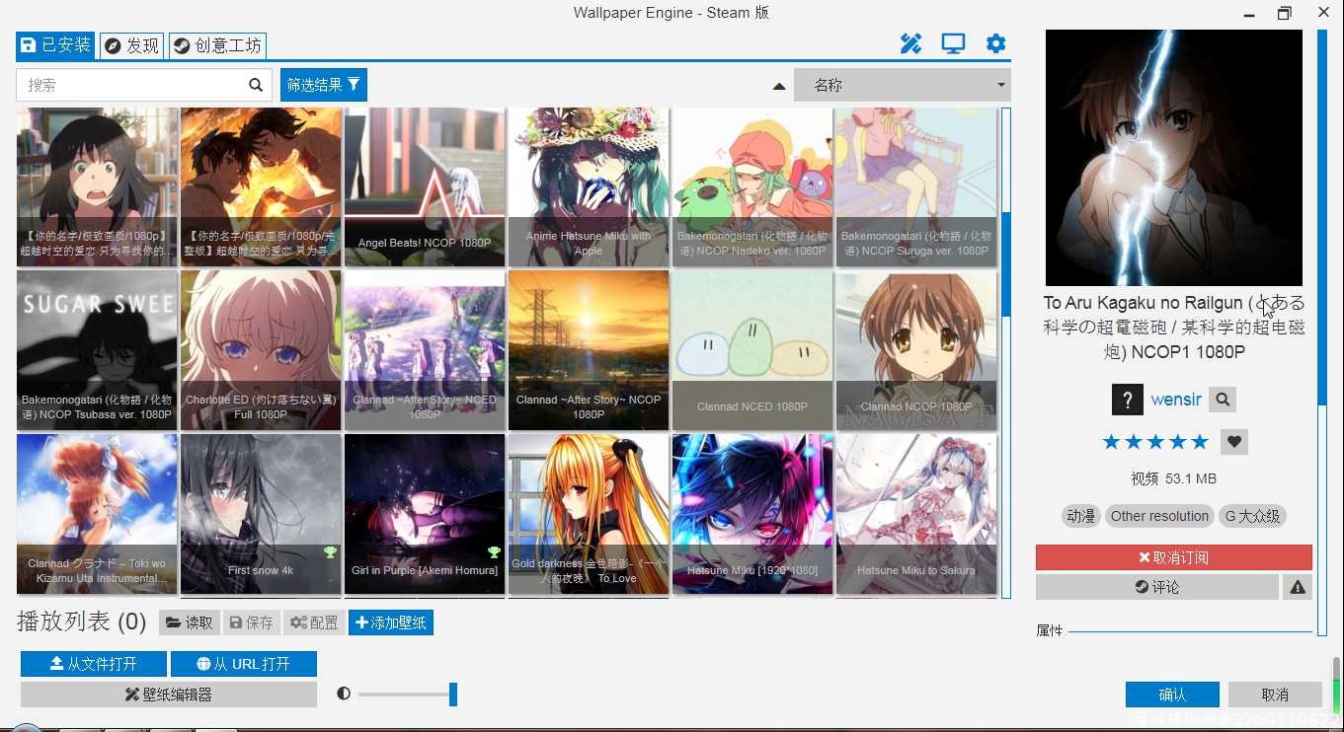Click the 播放列表 (0) heading
The image size is (1344, 732).
click(82, 622)
